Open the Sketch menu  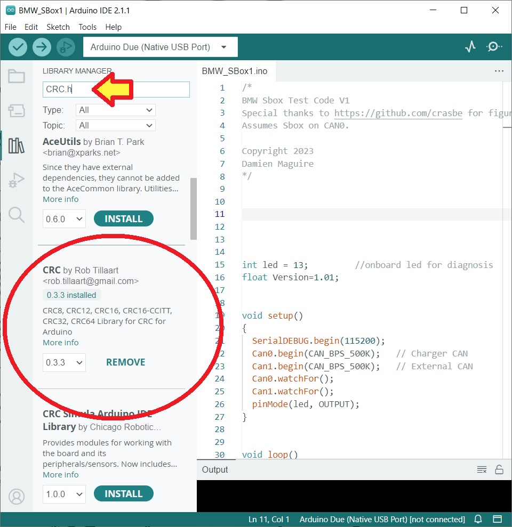pyautogui.click(x=58, y=27)
